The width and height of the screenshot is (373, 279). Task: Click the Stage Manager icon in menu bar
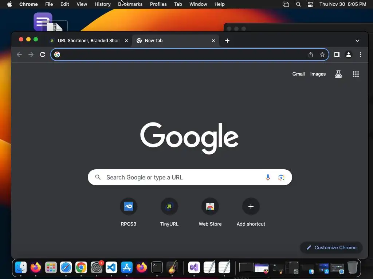[x=286, y=4]
